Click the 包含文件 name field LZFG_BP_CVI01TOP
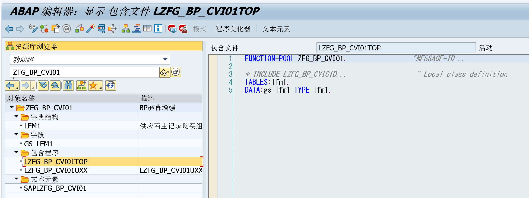 coord(396,48)
